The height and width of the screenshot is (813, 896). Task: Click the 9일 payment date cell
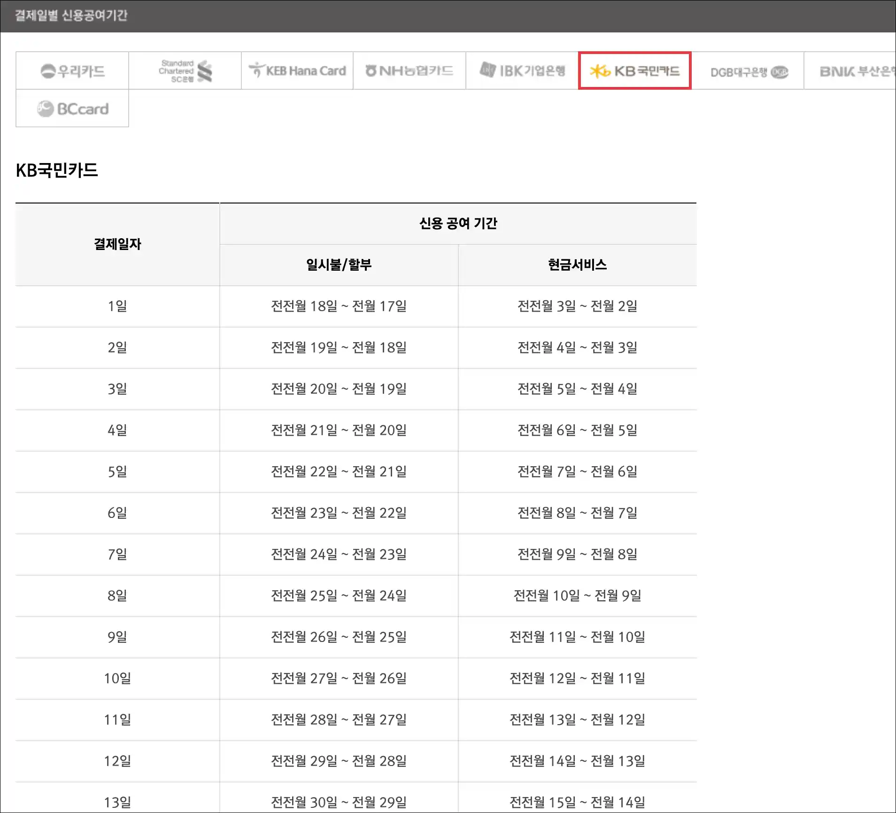click(117, 637)
